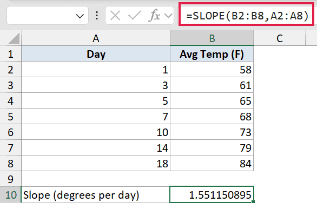
Task: Select column C header
Action: pyautogui.click(x=279, y=38)
